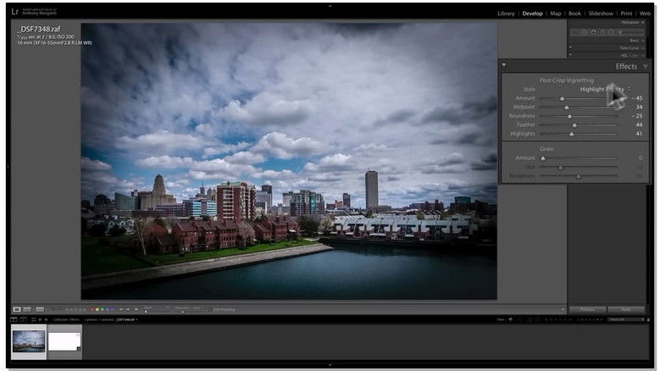Select the blank white filmstrip thumbnail
Screen dimensions: 660x371
(x=64, y=341)
